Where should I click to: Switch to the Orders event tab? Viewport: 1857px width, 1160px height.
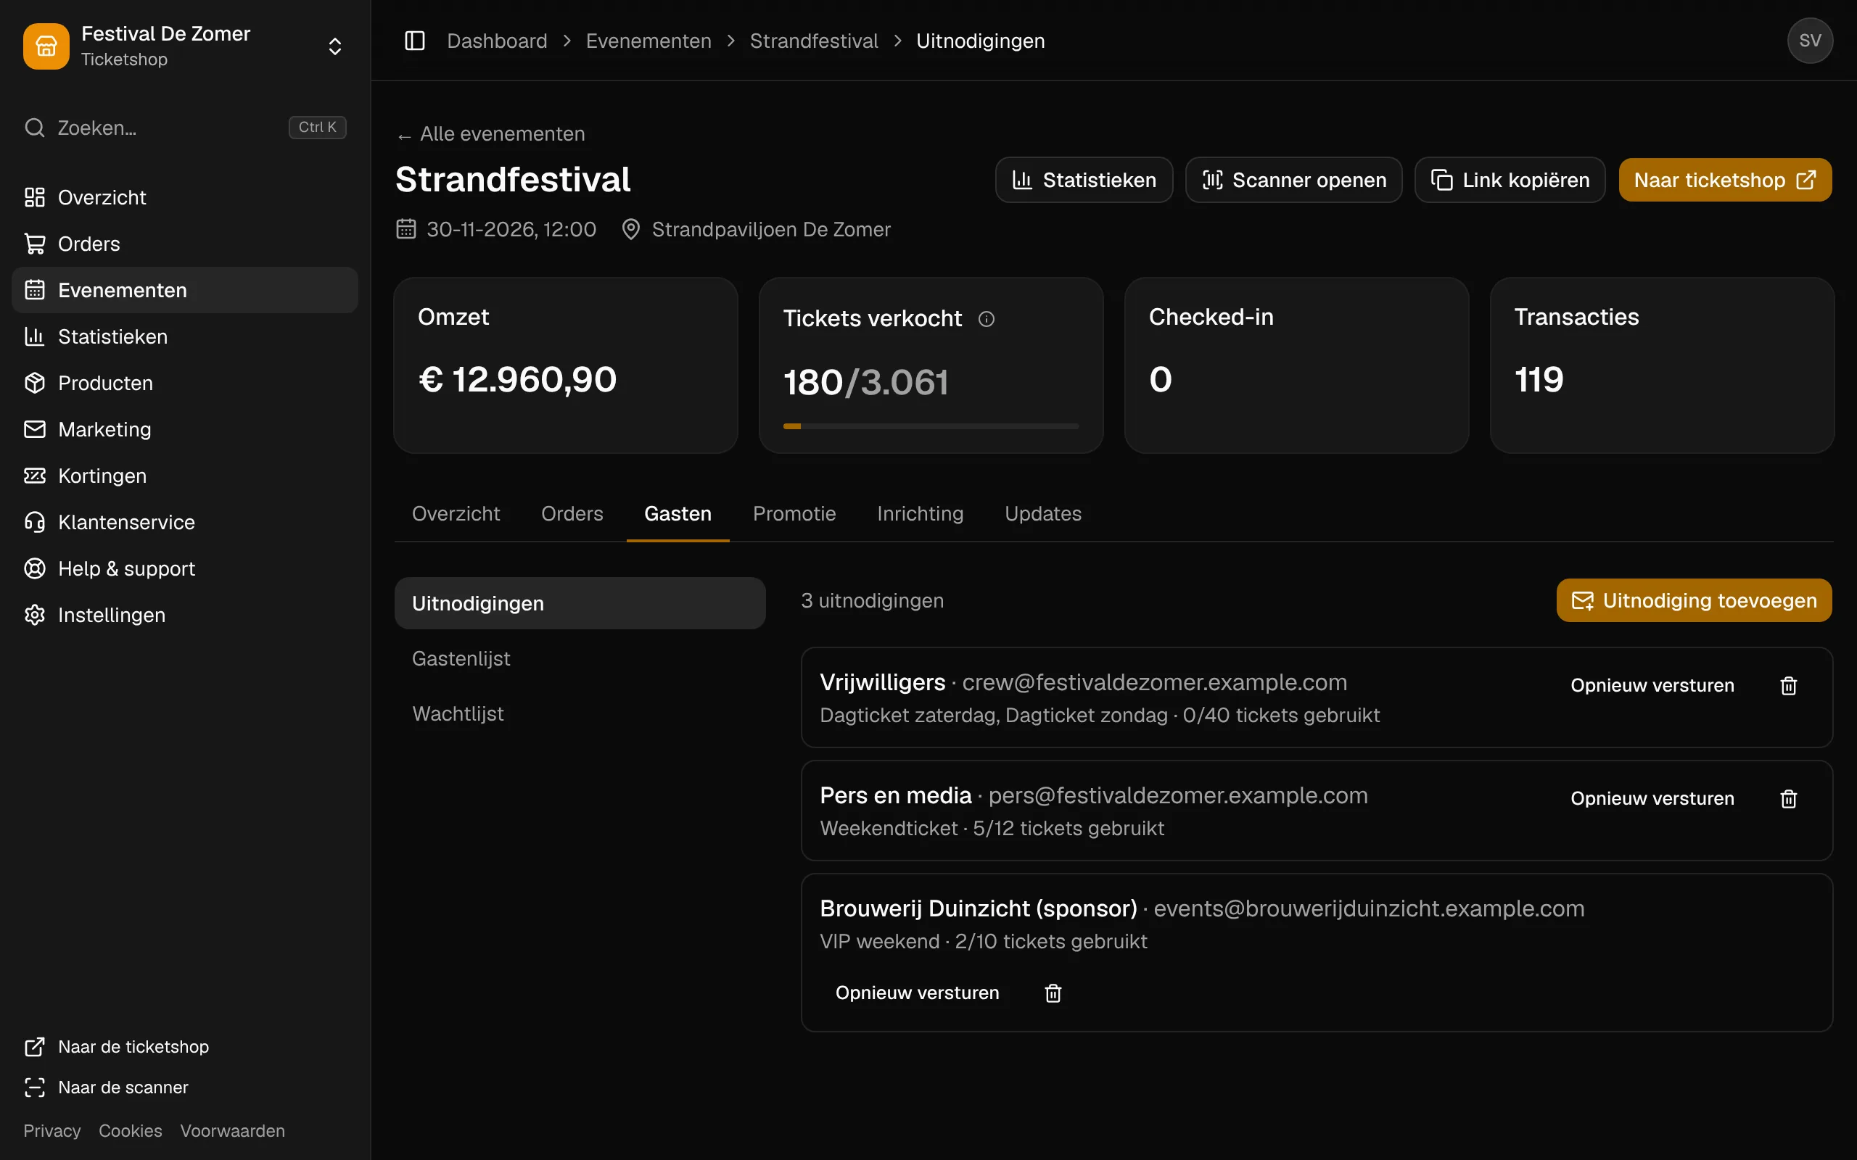(572, 513)
